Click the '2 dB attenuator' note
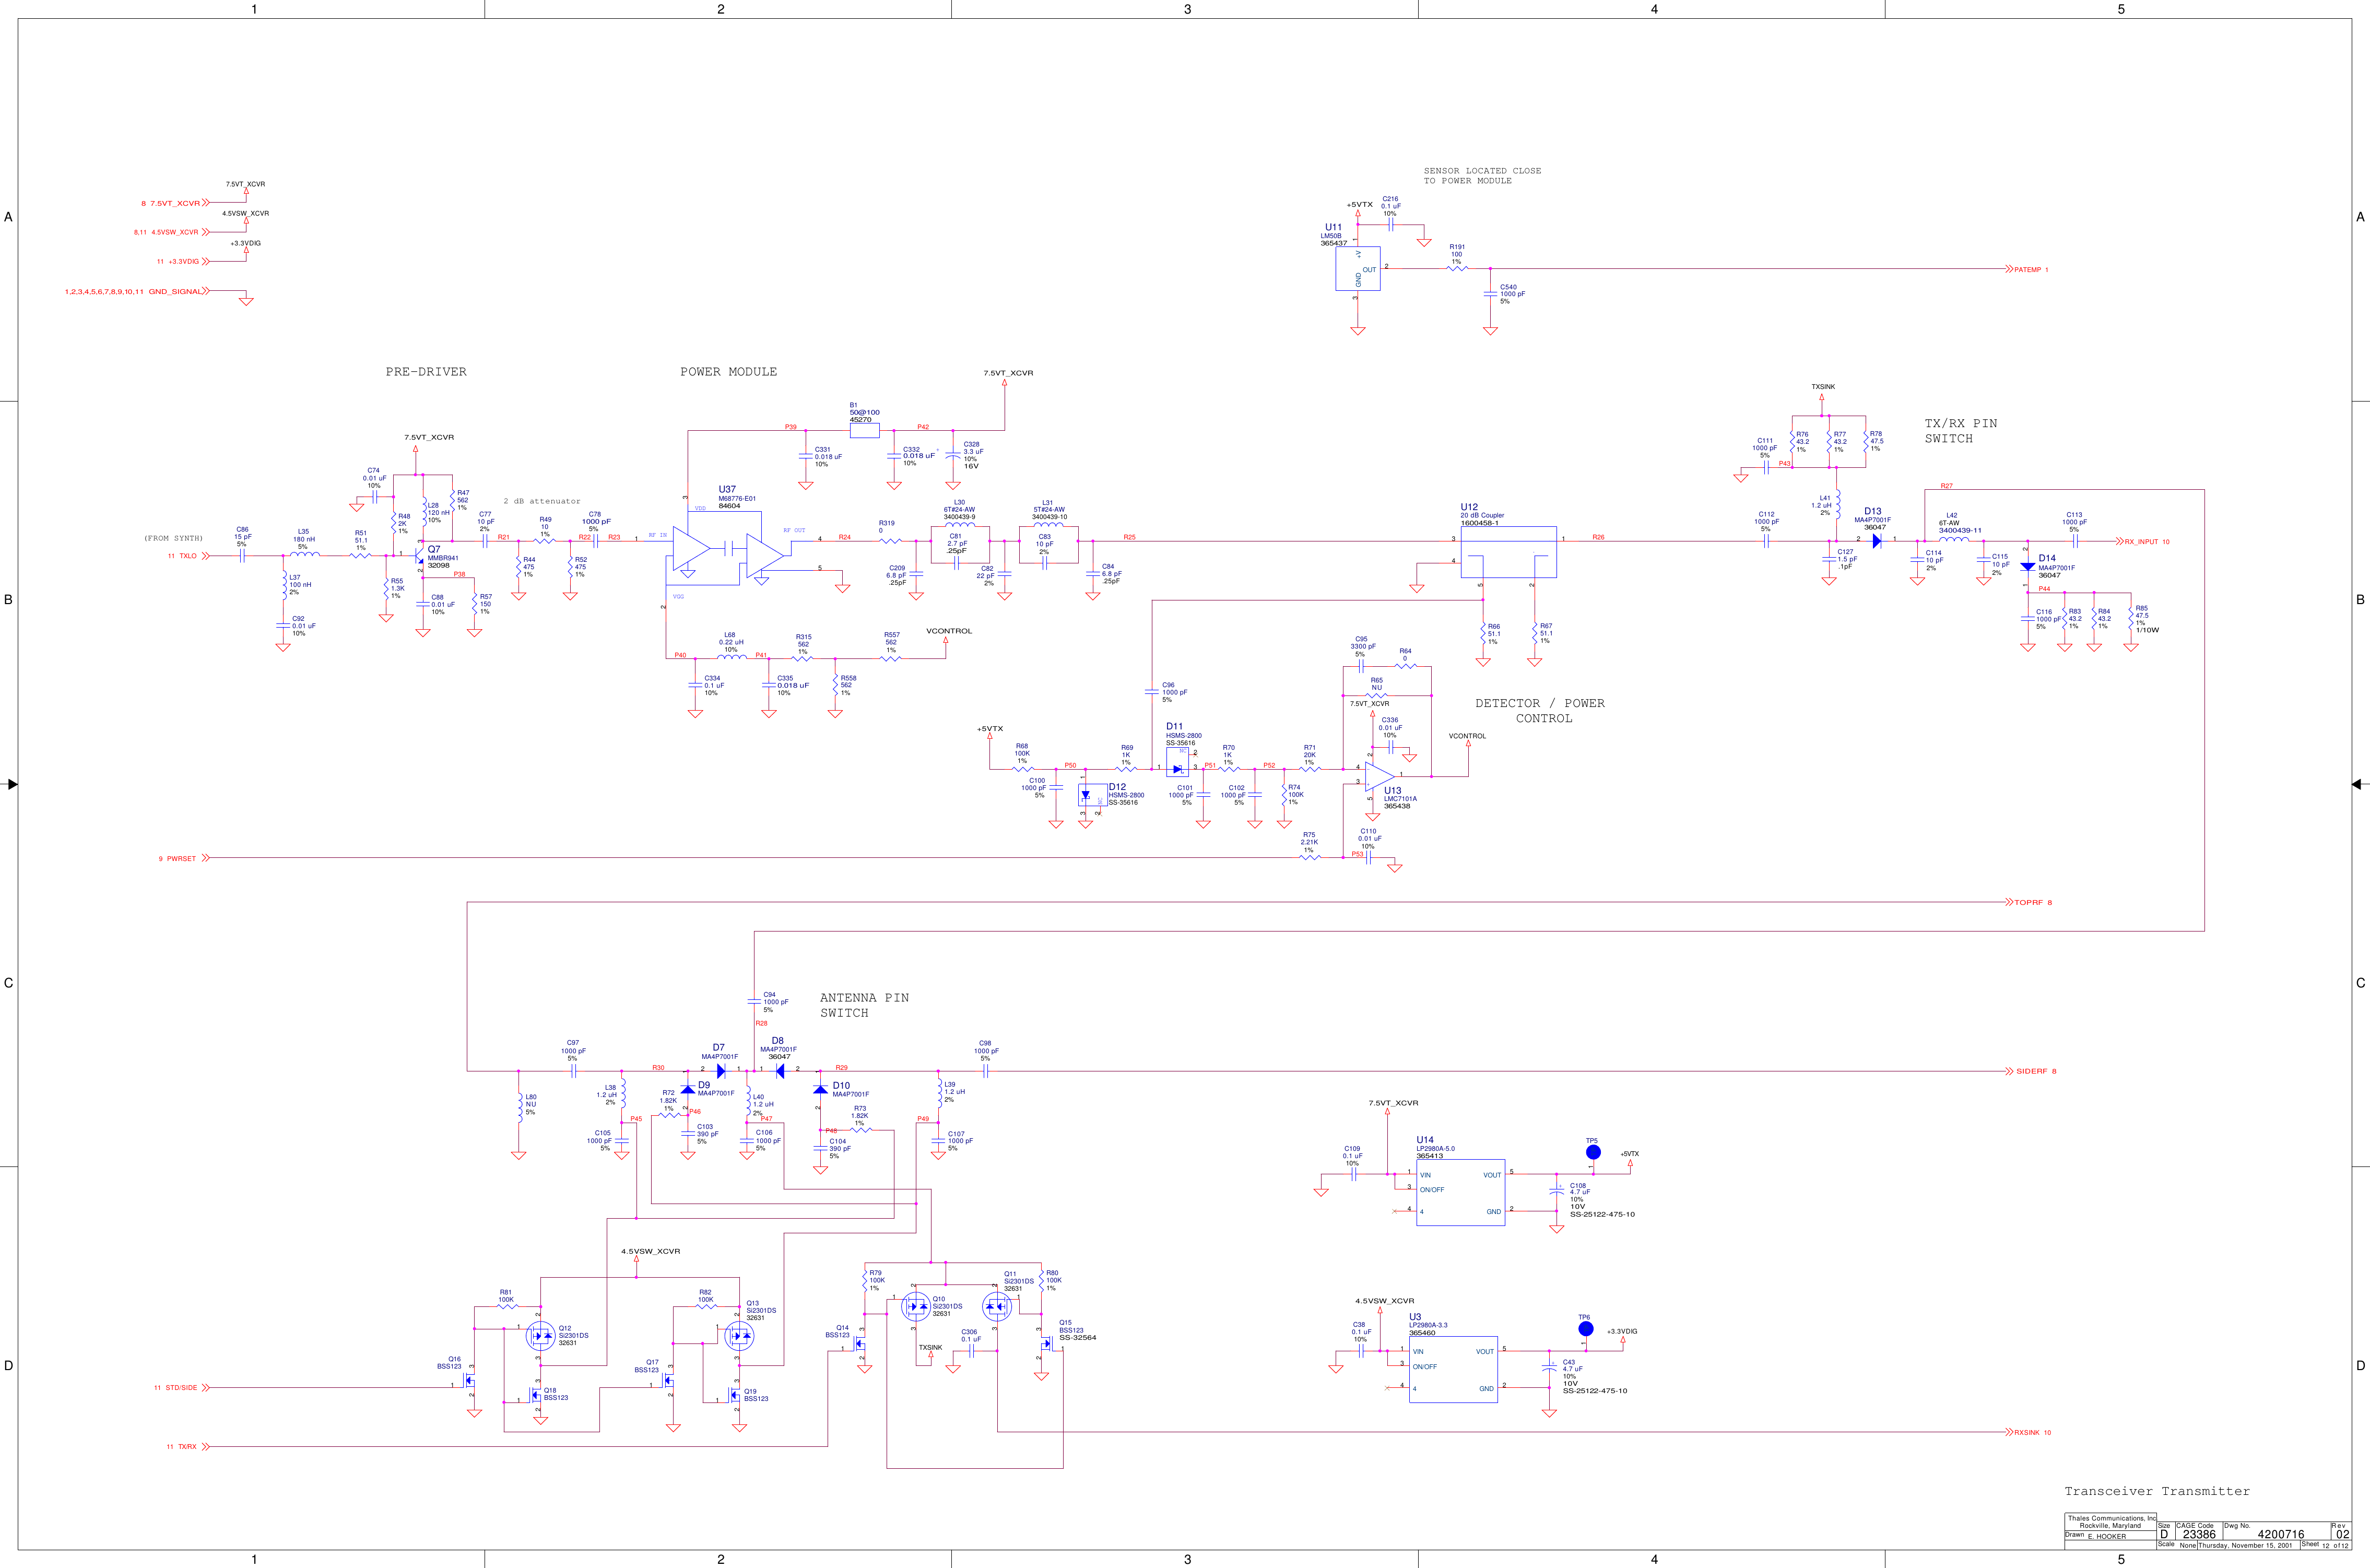The height and width of the screenshot is (1568, 2370). click(x=542, y=501)
